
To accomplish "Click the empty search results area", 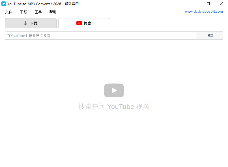I will 114,136.
